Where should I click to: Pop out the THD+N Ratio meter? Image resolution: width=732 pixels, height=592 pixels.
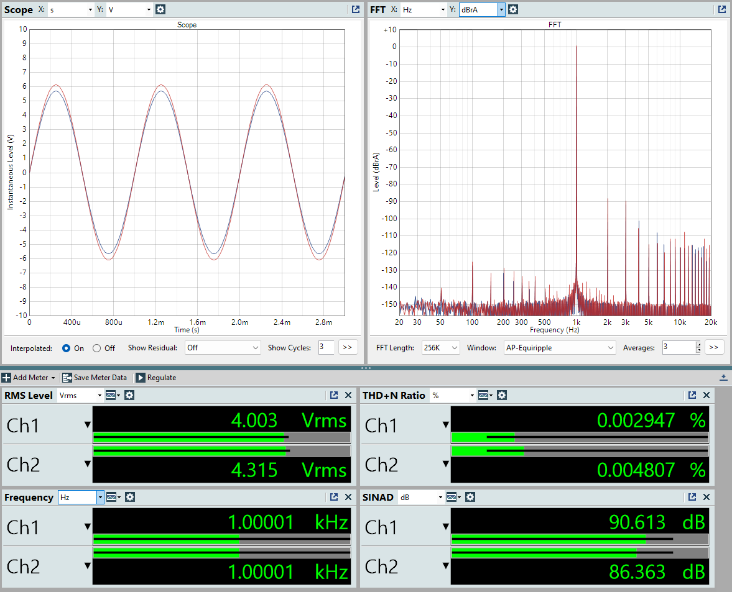(x=692, y=395)
